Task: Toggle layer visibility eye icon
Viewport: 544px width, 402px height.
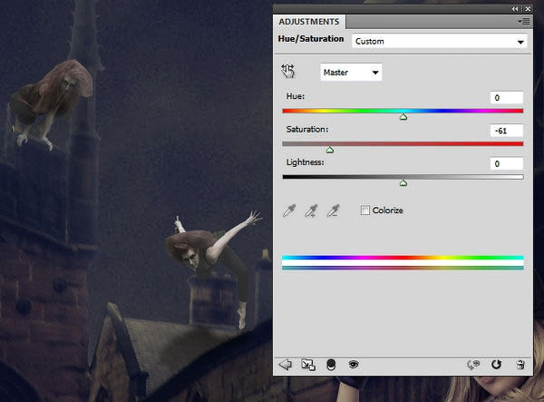Action: pyautogui.click(x=354, y=364)
